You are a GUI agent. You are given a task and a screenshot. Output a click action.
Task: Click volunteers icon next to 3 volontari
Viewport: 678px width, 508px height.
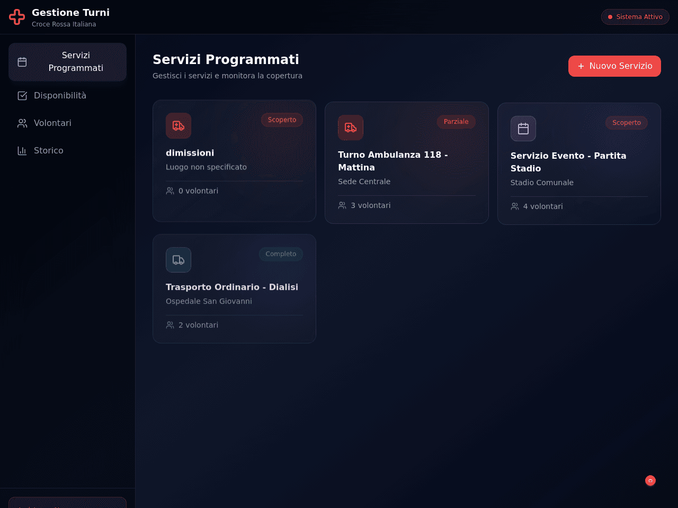[x=342, y=205]
